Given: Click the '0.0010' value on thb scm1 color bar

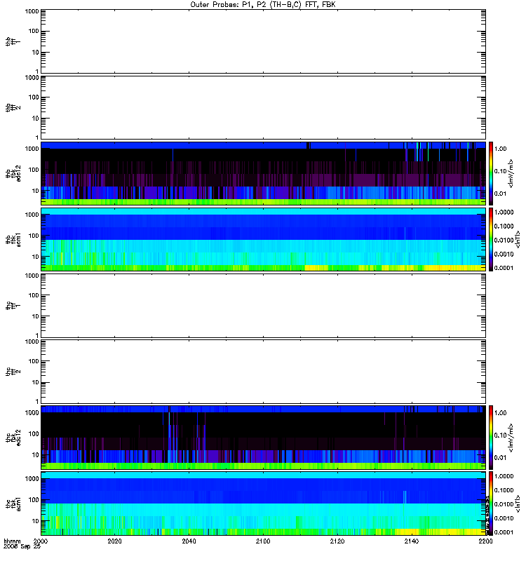Looking at the screenshot, I should (504, 254).
